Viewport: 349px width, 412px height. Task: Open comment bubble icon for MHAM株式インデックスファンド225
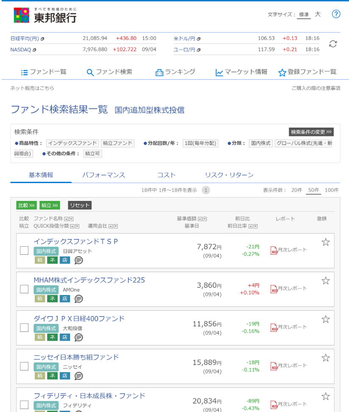78,299
